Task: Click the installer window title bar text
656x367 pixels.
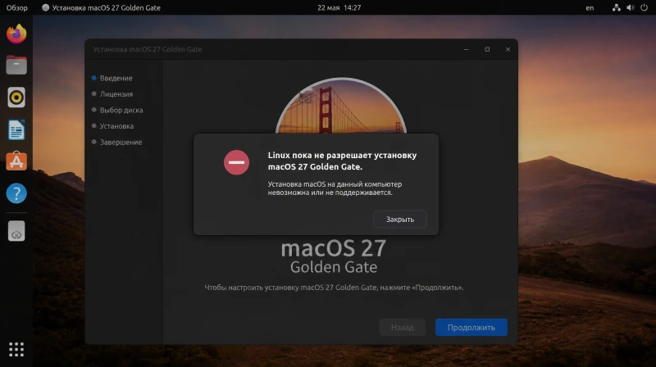Action: tap(148, 49)
